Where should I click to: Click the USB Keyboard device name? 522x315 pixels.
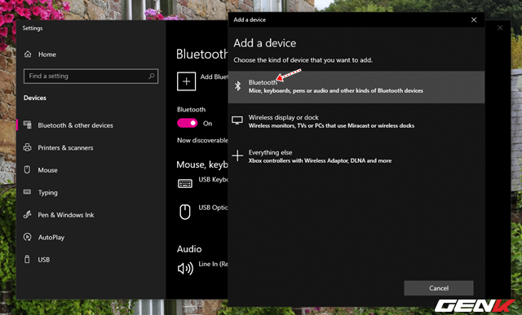point(214,179)
